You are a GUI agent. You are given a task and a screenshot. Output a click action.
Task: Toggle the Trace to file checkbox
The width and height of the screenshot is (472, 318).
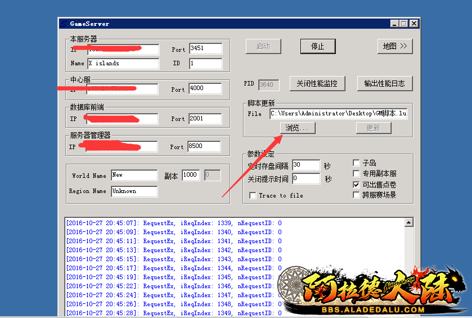(x=253, y=195)
